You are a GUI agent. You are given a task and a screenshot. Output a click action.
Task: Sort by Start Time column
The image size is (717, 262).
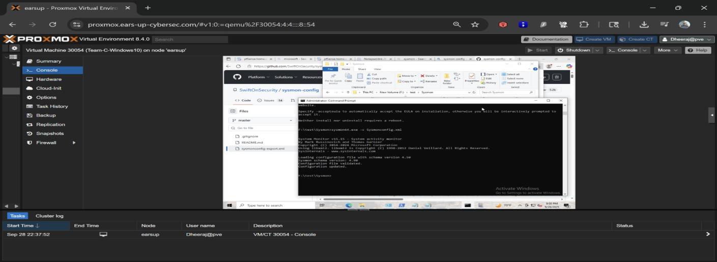37,225
